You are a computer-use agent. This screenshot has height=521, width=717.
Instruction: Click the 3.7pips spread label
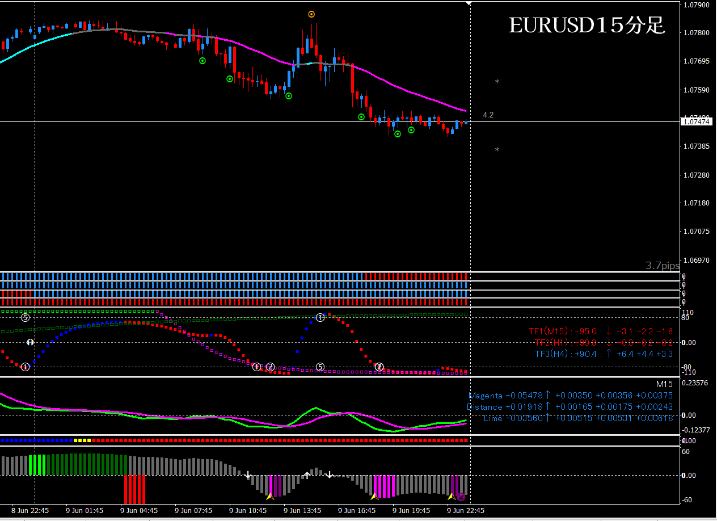663,266
